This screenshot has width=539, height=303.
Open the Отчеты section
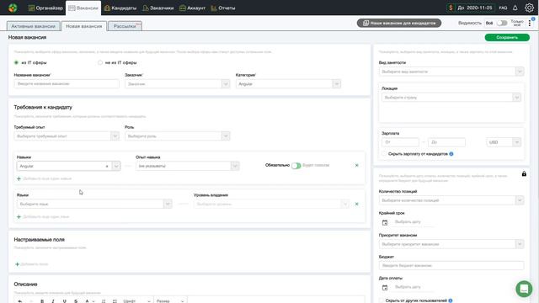pyautogui.click(x=223, y=8)
